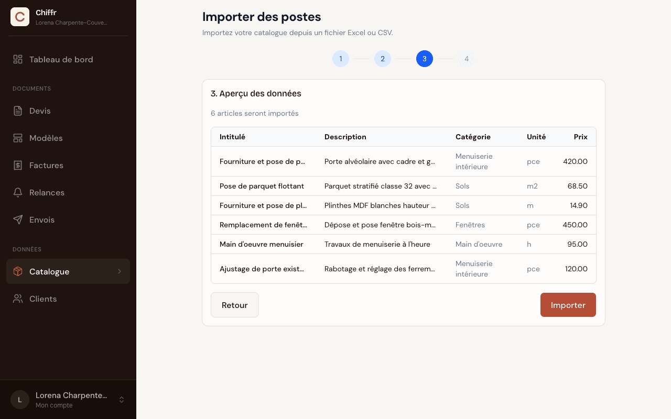Go to Devis section
The height and width of the screenshot is (419, 671).
click(68, 111)
